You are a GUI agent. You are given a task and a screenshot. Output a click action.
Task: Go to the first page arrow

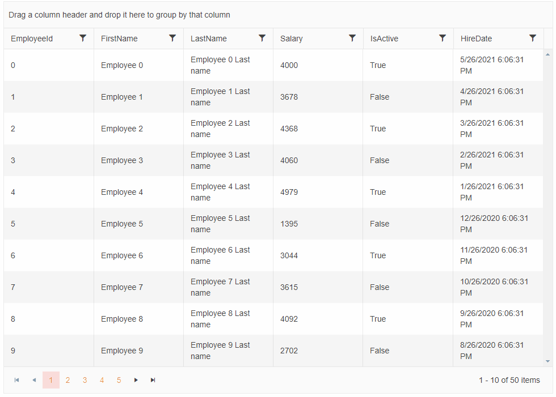point(16,380)
